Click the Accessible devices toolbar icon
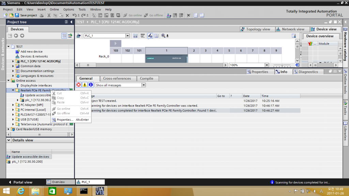The width and height of the screenshot is (349, 196). pos(169,15)
